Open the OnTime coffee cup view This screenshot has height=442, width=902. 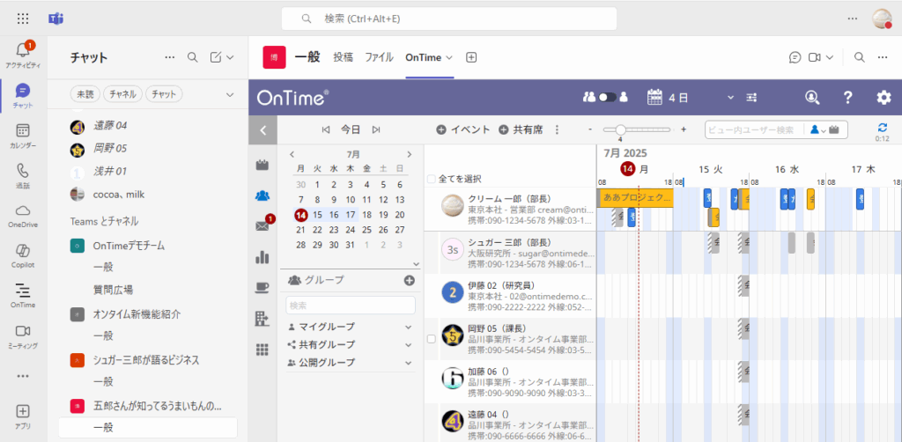262,288
